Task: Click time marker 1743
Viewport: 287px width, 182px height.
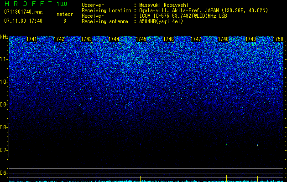Action: [x=86, y=39]
